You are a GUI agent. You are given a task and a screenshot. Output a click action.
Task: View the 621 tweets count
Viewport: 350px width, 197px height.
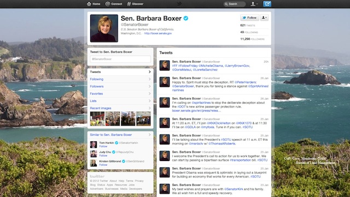pyautogui.click(x=248, y=26)
